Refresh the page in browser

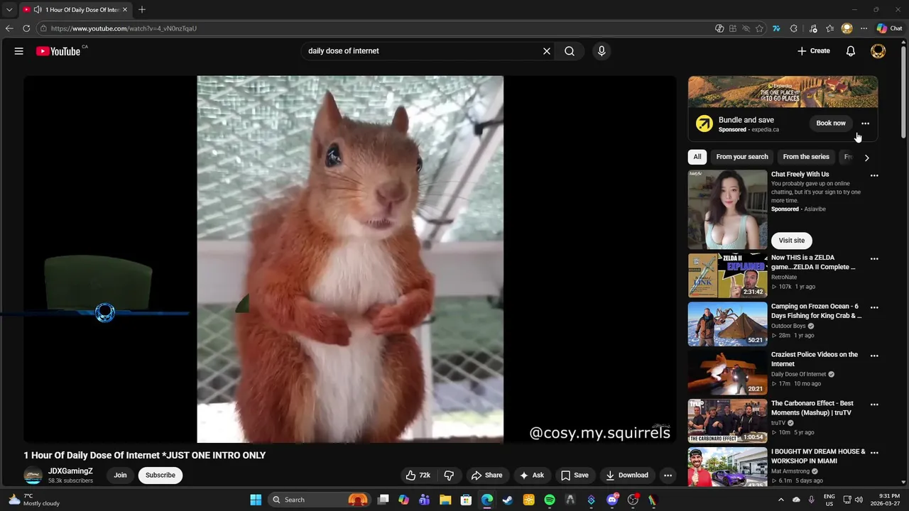tap(26, 28)
